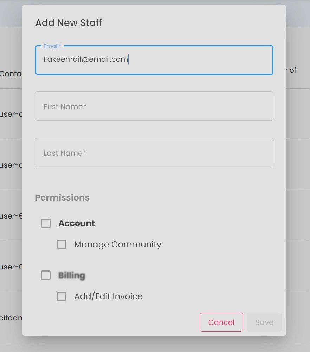Cancel adding new staff
The height and width of the screenshot is (352, 310).
221,322
